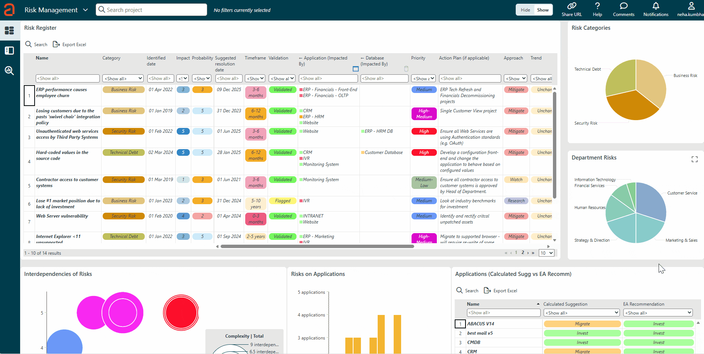Open the analytics search icon in sidebar
The width and height of the screenshot is (704, 354).
pos(9,71)
